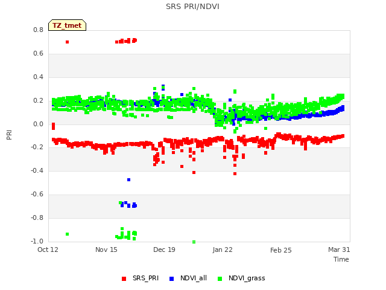Click the Oct 12 x-axis tick label
386x290 pixels.
pyautogui.click(x=48, y=250)
